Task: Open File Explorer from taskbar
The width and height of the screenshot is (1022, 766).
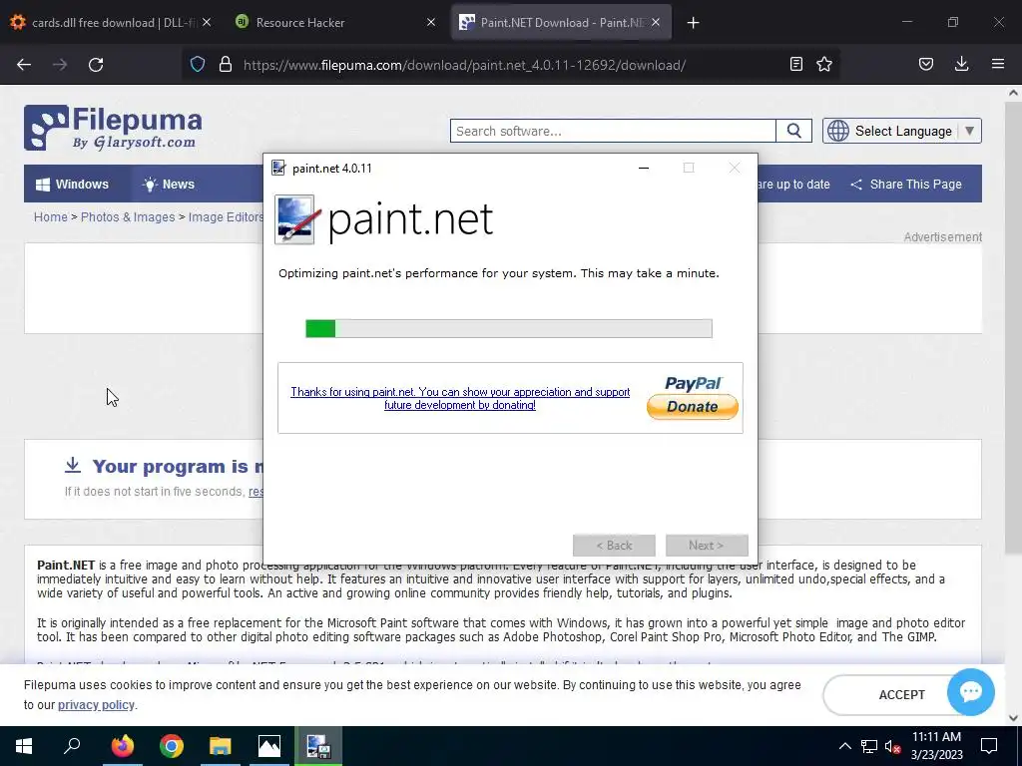Action: coord(221,746)
